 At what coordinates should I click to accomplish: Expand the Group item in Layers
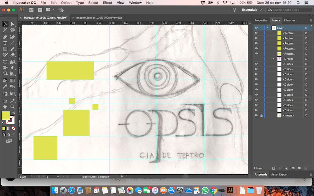(273, 59)
